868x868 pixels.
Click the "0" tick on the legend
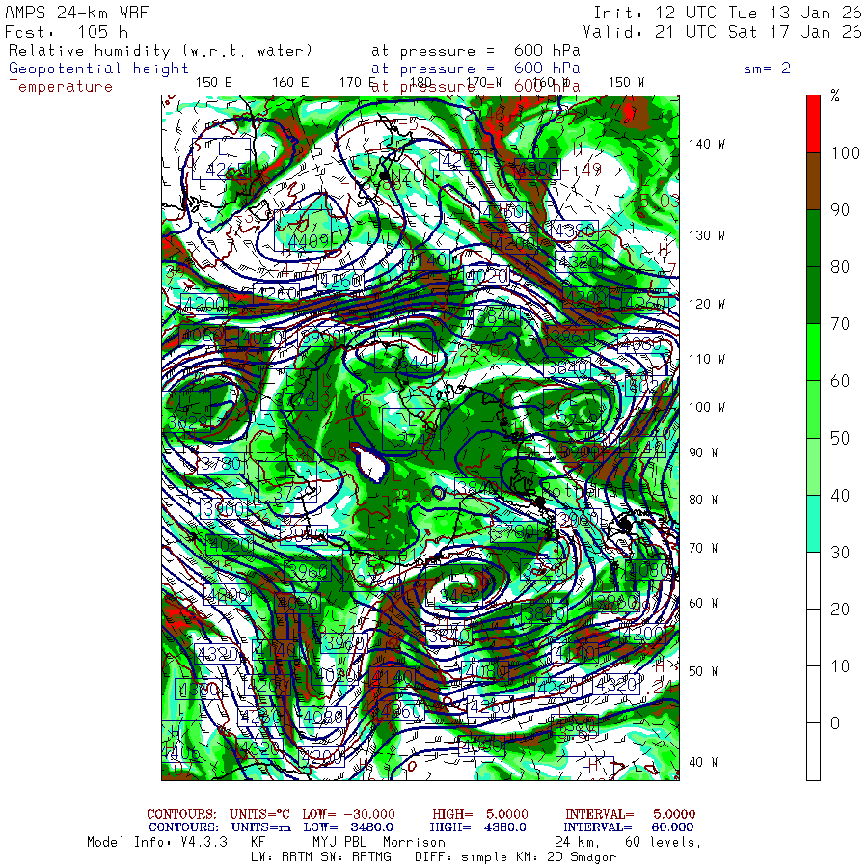pyautogui.click(x=835, y=723)
